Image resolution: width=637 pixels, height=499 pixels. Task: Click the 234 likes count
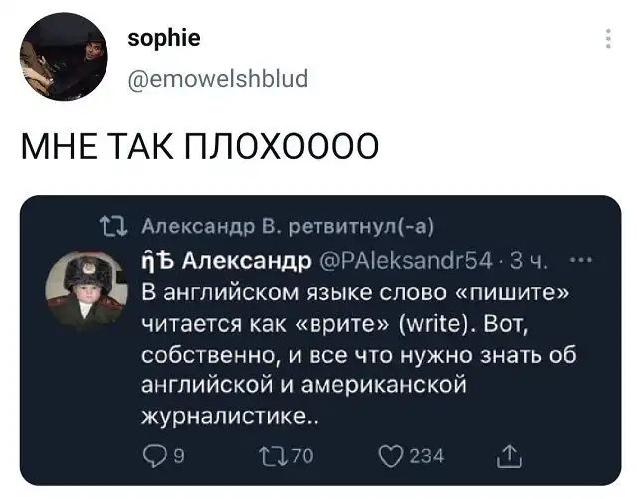click(427, 456)
